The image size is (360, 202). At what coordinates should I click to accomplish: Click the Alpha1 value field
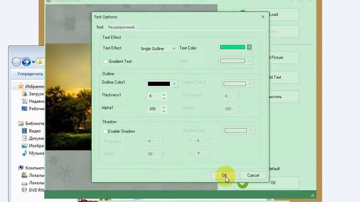tap(154, 109)
